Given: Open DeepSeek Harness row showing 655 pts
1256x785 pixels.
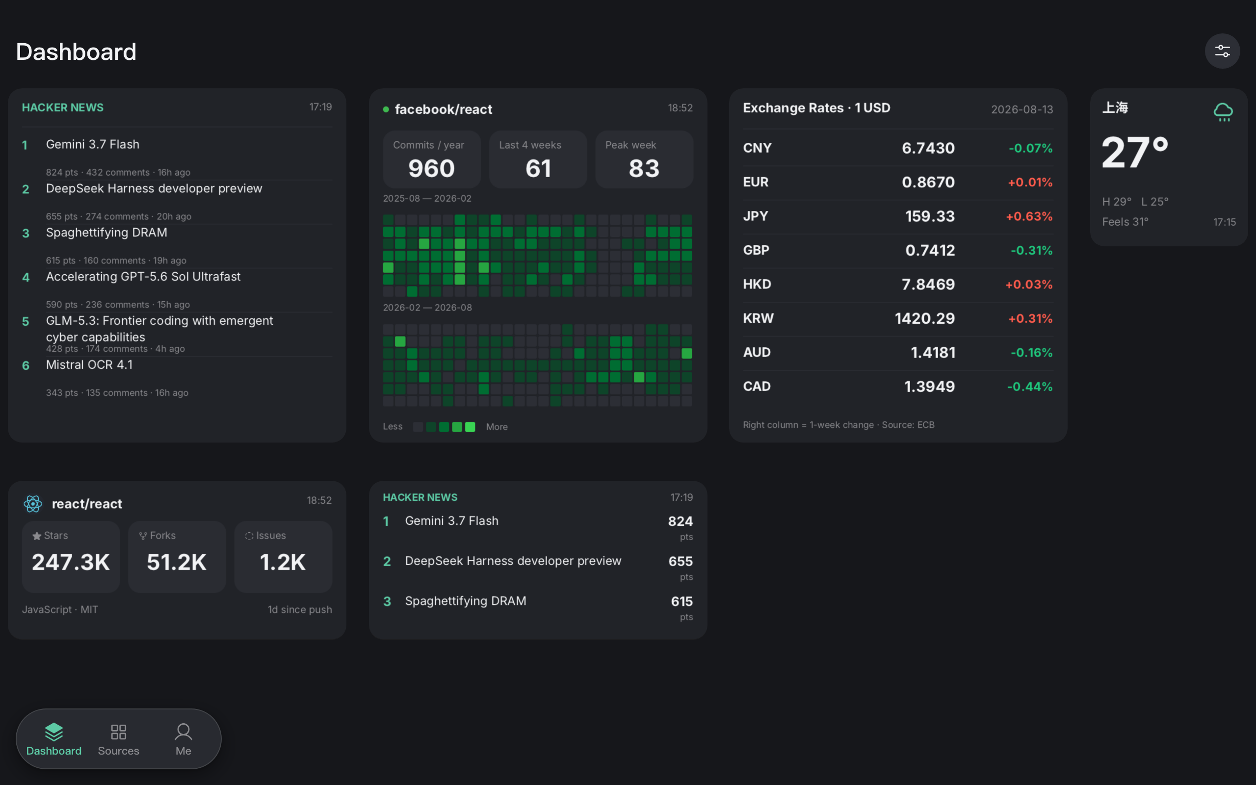Looking at the screenshot, I should (538, 568).
